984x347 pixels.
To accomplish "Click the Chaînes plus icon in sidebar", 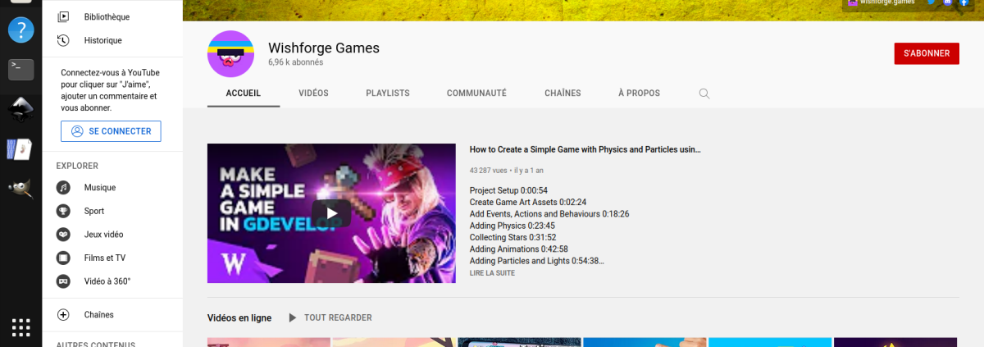I will click(x=63, y=315).
